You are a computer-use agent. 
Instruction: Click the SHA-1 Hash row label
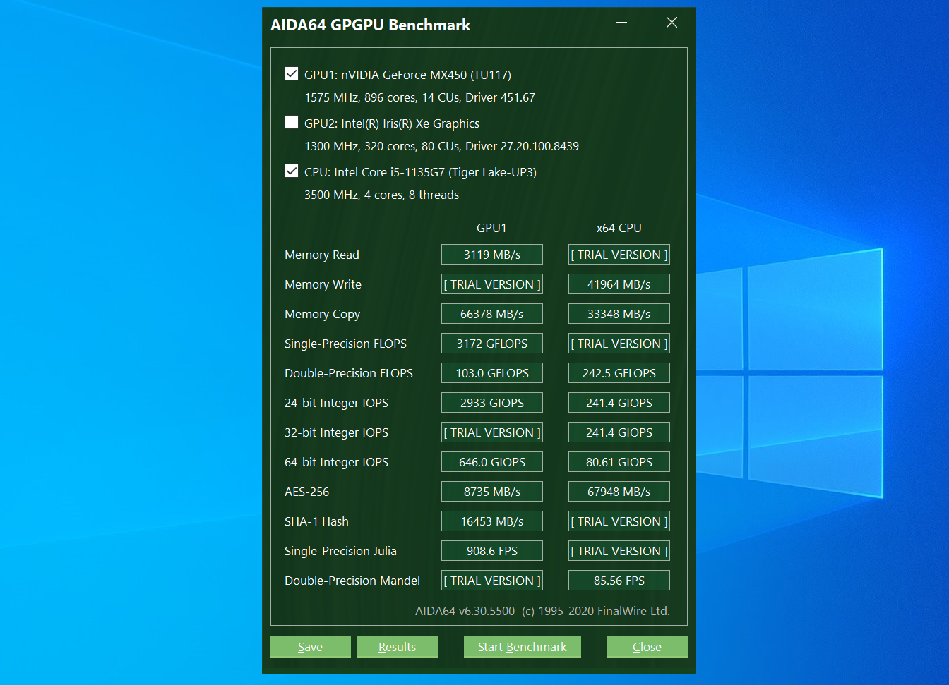[316, 521]
